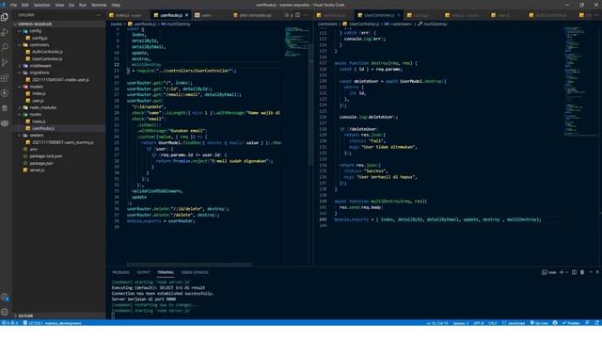Close the UserController.js editor tab
Viewport: 602px width, 339px height.
(399, 15)
